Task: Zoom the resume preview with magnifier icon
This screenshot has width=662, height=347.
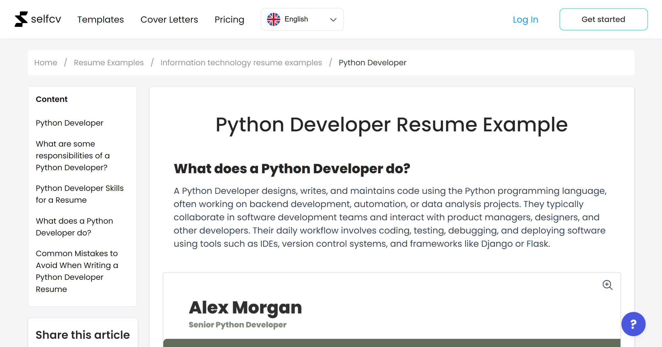Action: click(607, 285)
